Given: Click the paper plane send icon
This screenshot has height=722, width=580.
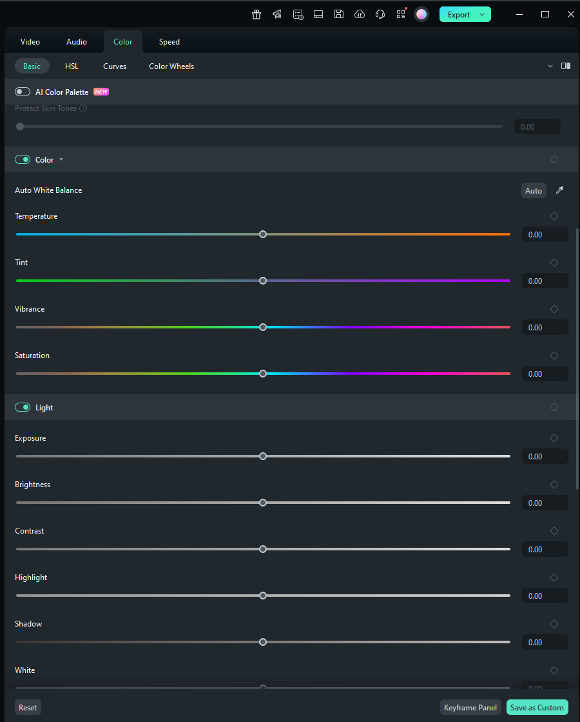Looking at the screenshot, I should [x=277, y=14].
